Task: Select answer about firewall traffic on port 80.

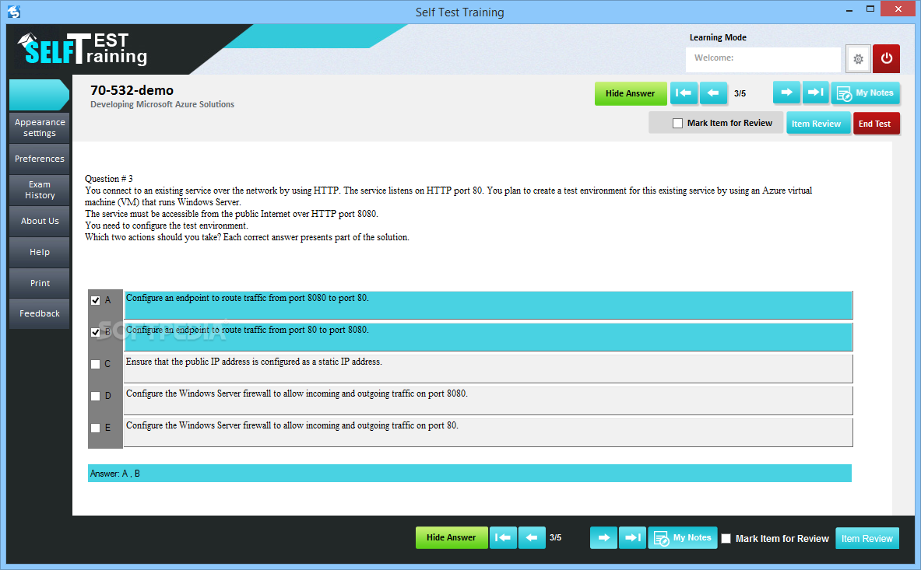Action: point(488,432)
